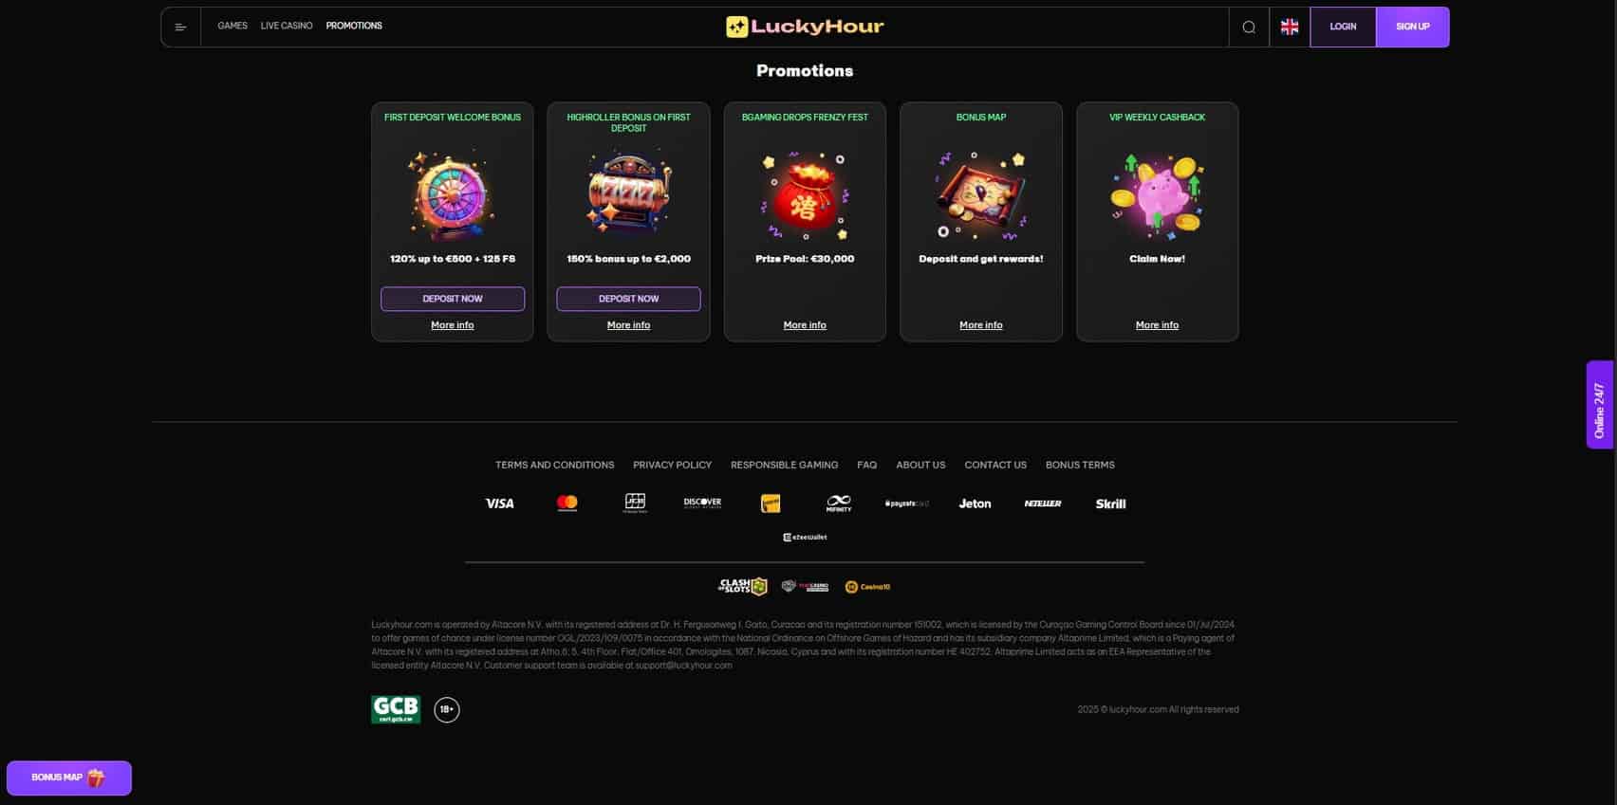This screenshot has height=805, width=1617.
Task: Click the search magnifier icon
Action: tap(1249, 27)
